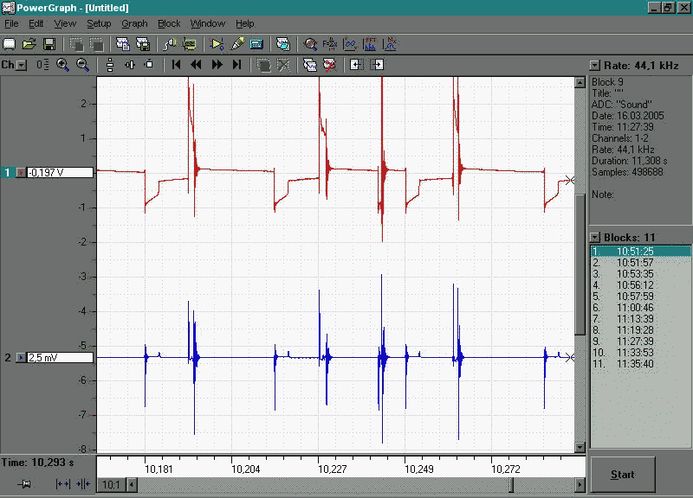Click the green play-arrow toolbar icon
The height and width of the screenshot is (498, 693).
[217, 44]
